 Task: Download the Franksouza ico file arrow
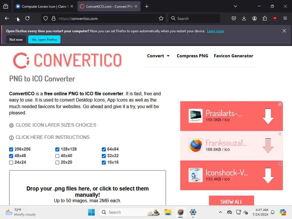click(x=268, y=146)
